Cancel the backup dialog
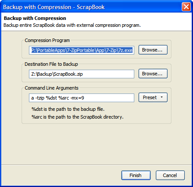This screenshot has height=187, width=193. (170, 175)
